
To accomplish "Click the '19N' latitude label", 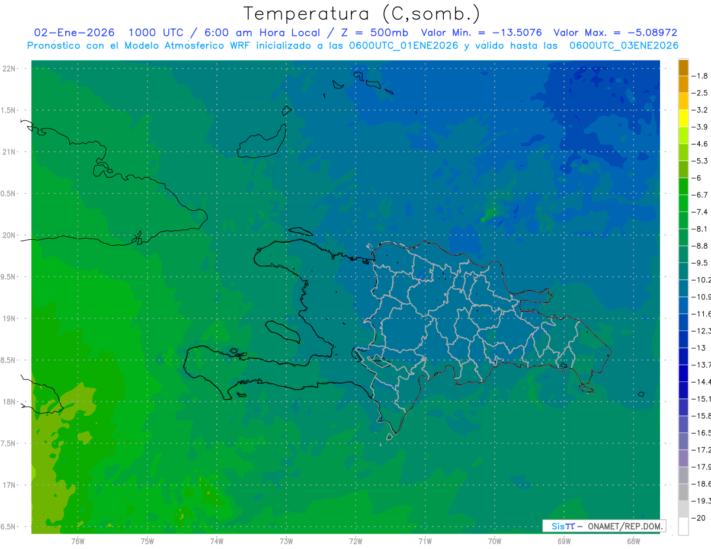I will [10, 319].
